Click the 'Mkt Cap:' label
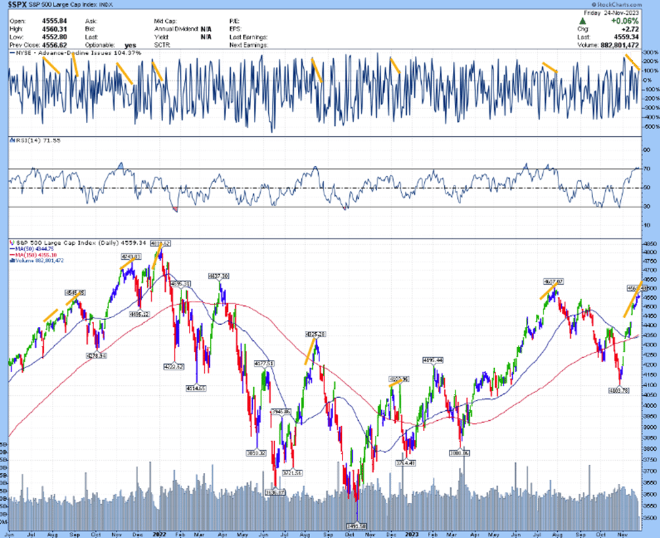The image size is (660, 538). click(165, 21)
